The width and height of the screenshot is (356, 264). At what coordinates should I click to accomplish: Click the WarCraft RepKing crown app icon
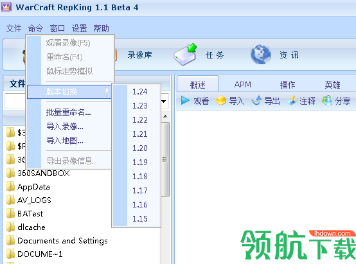click(6, 7)
